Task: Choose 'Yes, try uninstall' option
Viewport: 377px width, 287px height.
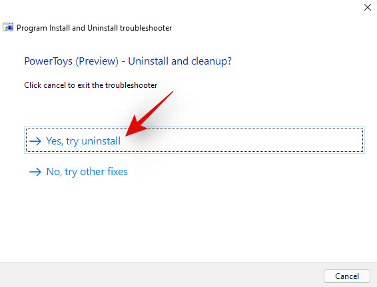Action: (x=194, y=141)
